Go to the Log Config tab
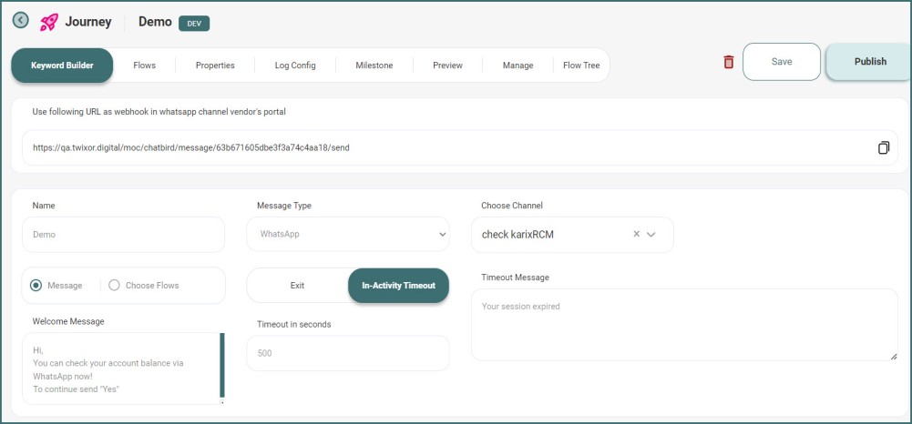This screenshot has height=424, width=912. click(x=295, y=66)
